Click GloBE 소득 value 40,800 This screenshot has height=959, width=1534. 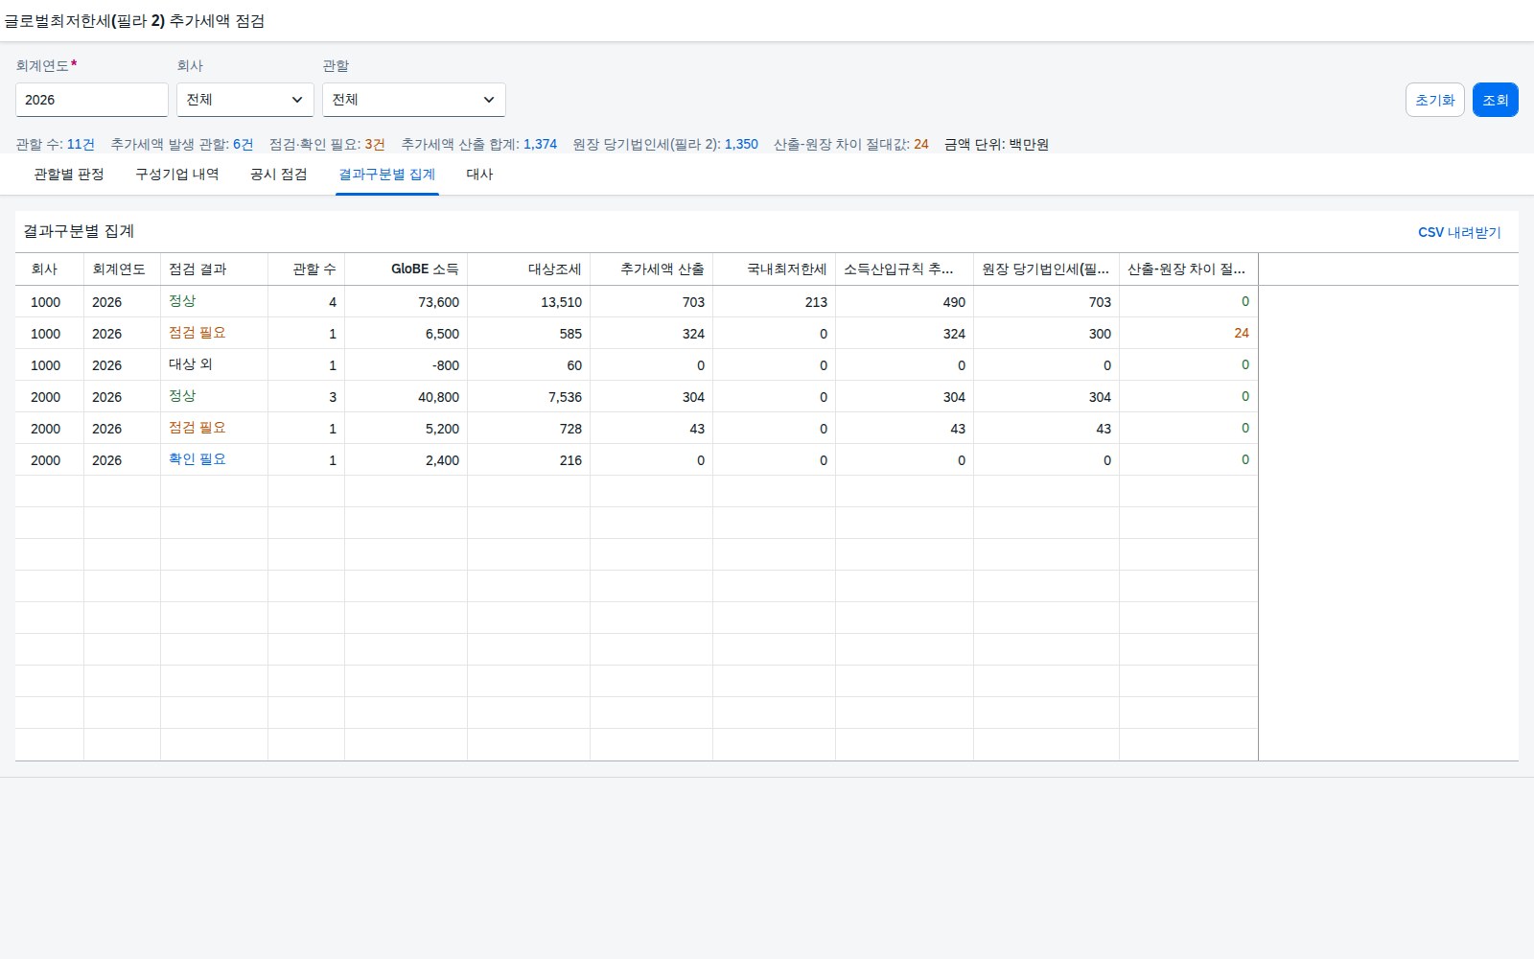438,397
